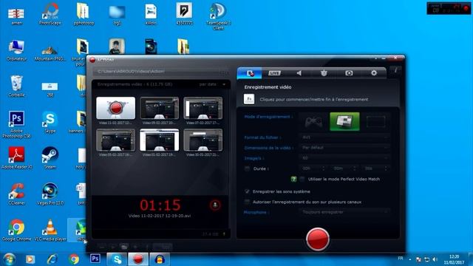Open the VLC media player desktop shortcut
473x266 pixels.
click(50, 230)
